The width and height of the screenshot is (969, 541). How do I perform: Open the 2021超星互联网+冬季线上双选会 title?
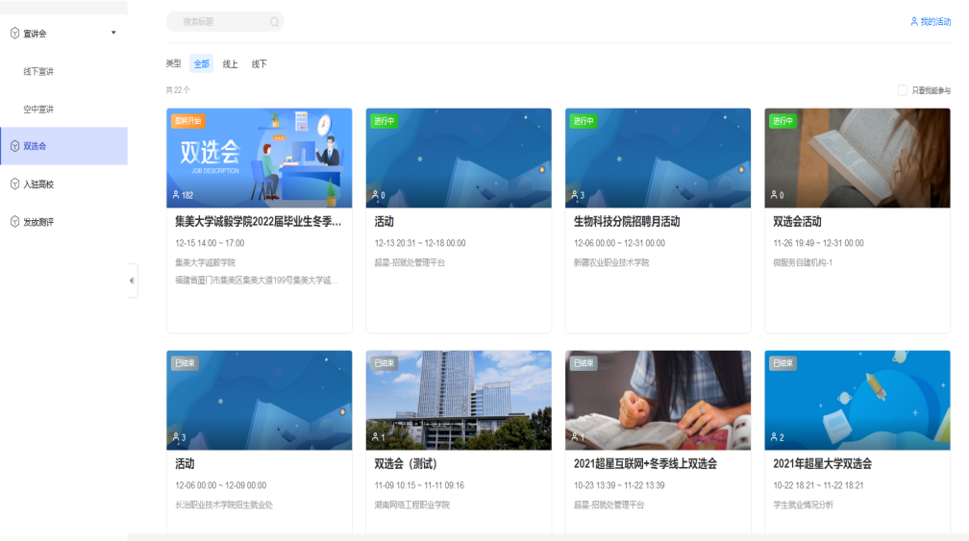point(645,463)
